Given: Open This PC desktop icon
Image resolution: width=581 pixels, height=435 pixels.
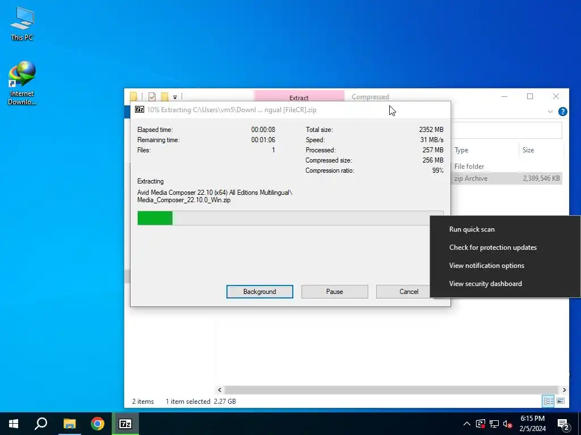Looking at the screenshot, I should pos(22,23).
